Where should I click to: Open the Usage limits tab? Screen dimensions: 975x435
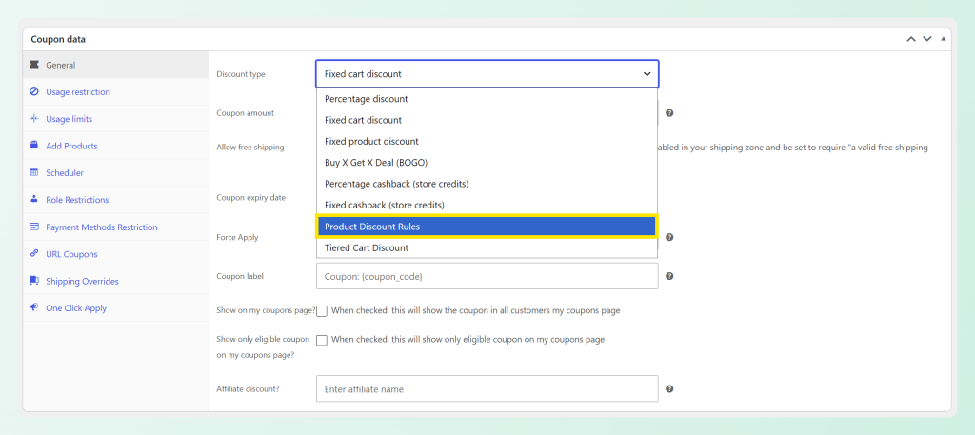pyautogui.click(x=115, y=119)
